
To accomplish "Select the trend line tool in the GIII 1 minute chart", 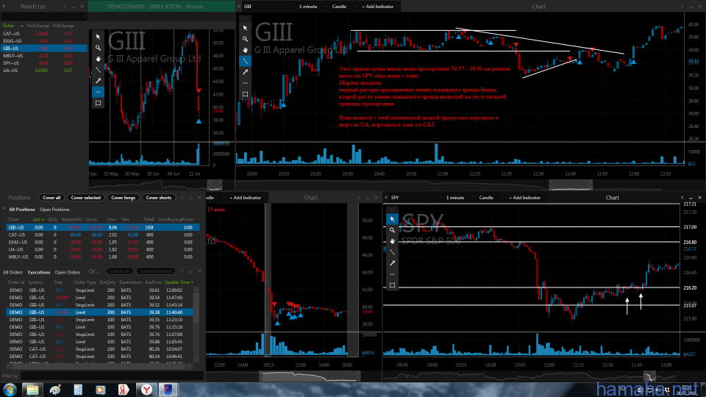I will [x=245, y=61].
